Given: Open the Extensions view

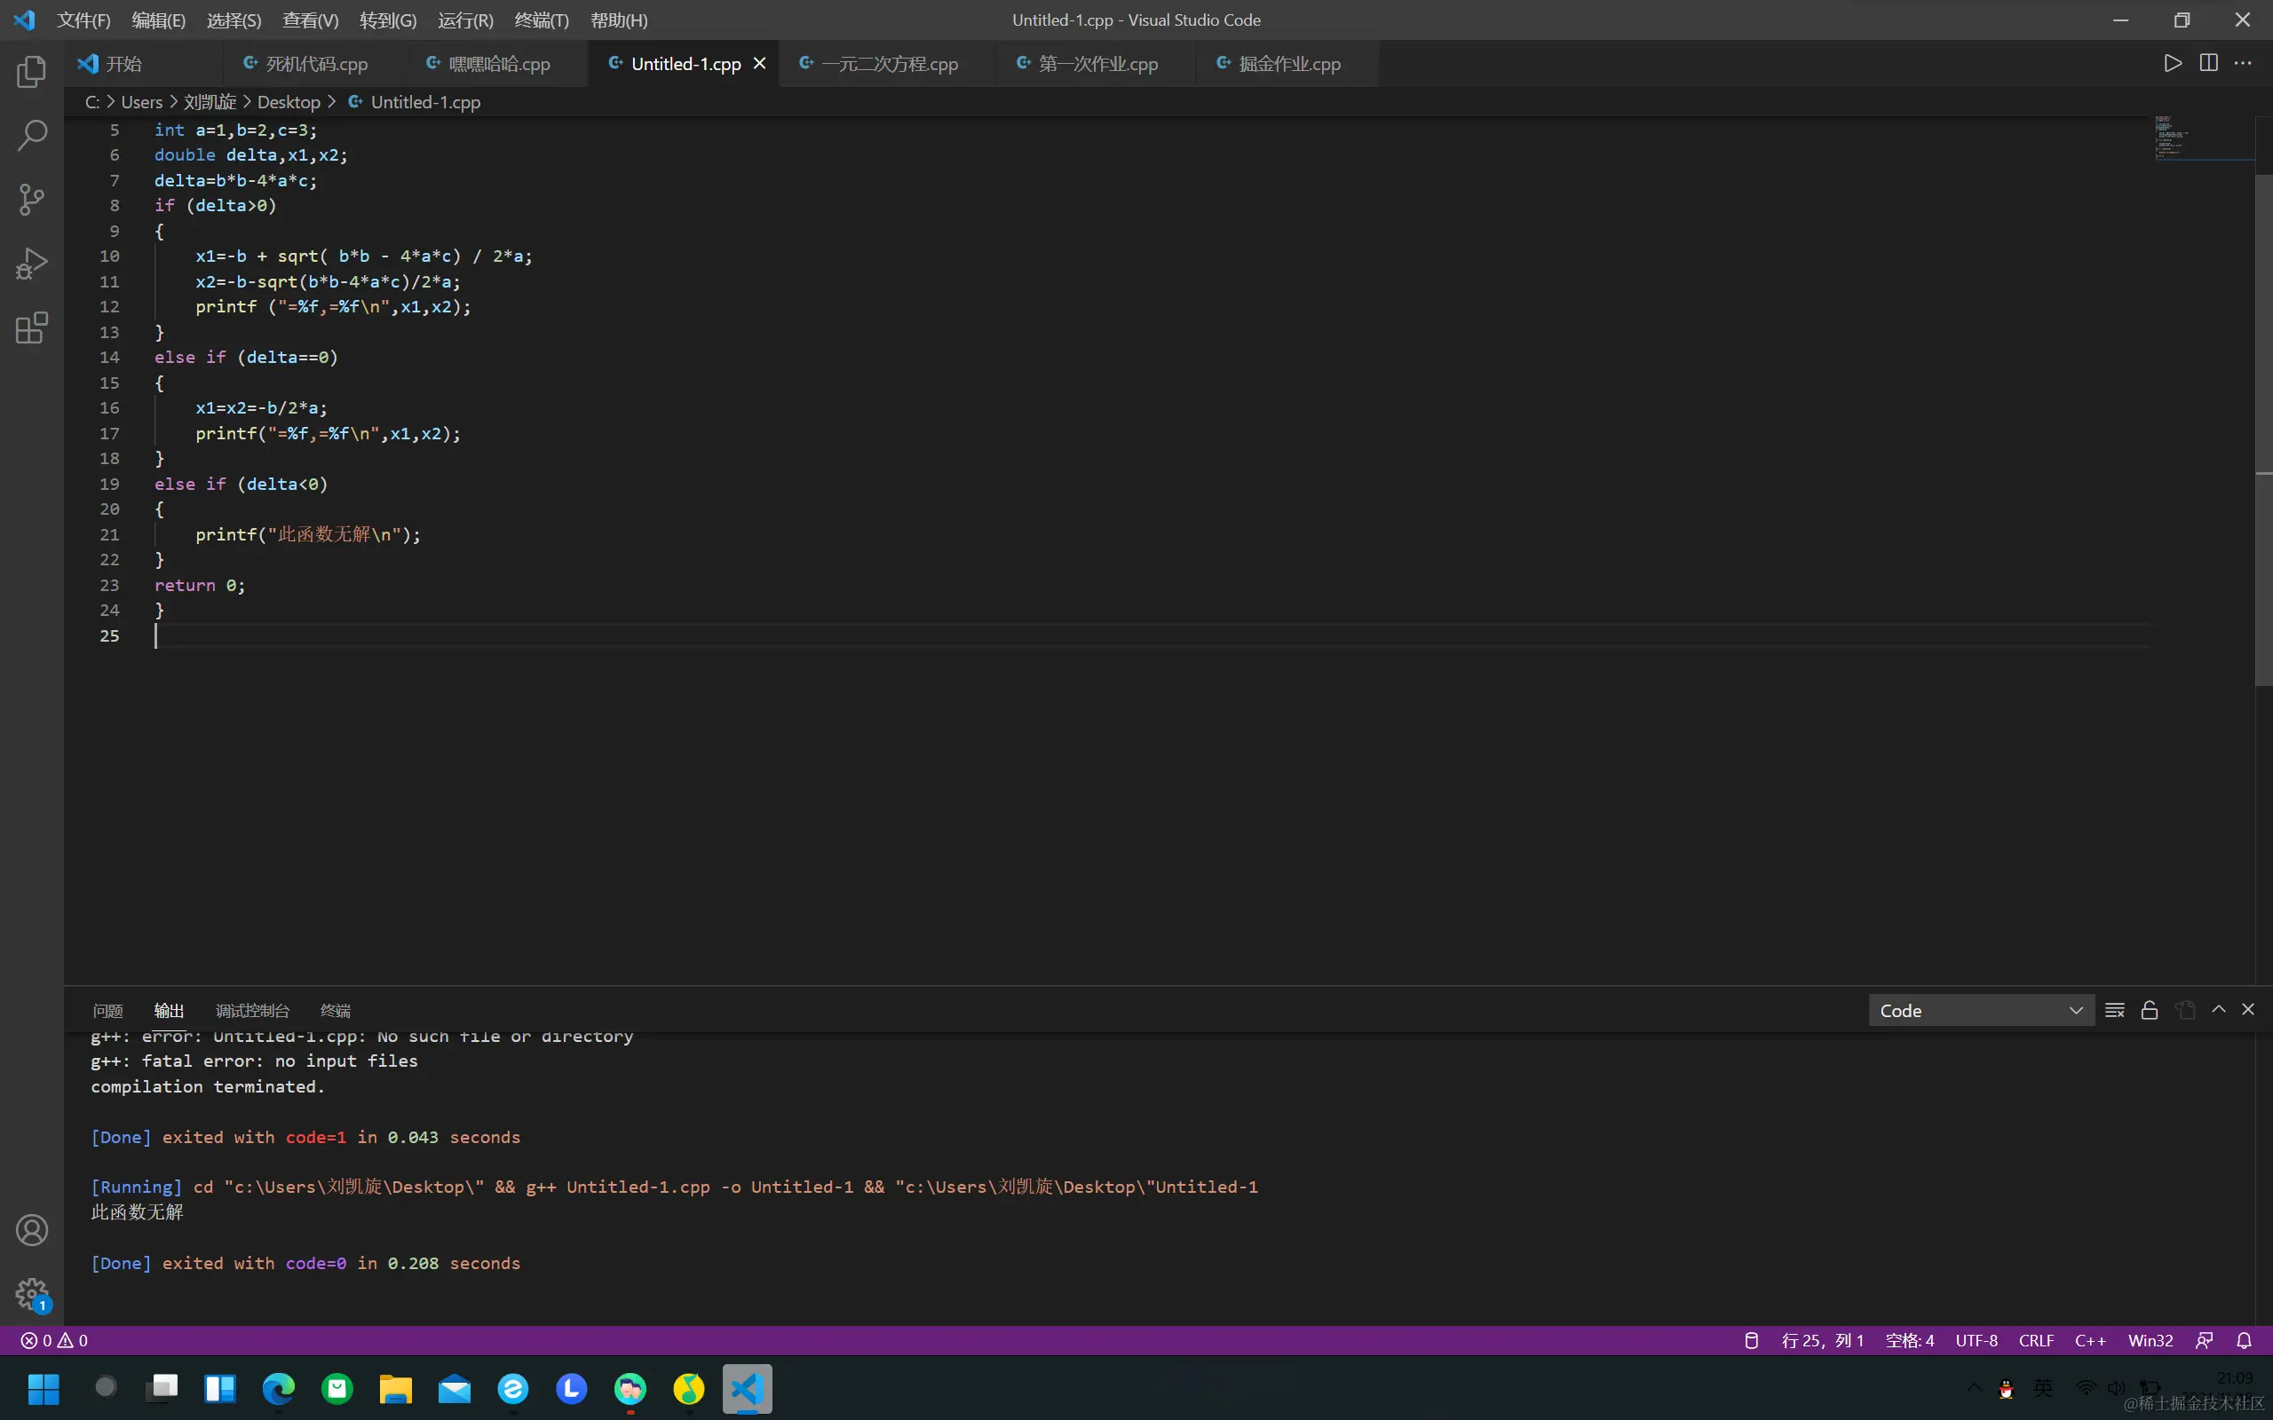Looking at the screenshot, I should point(31,327).
